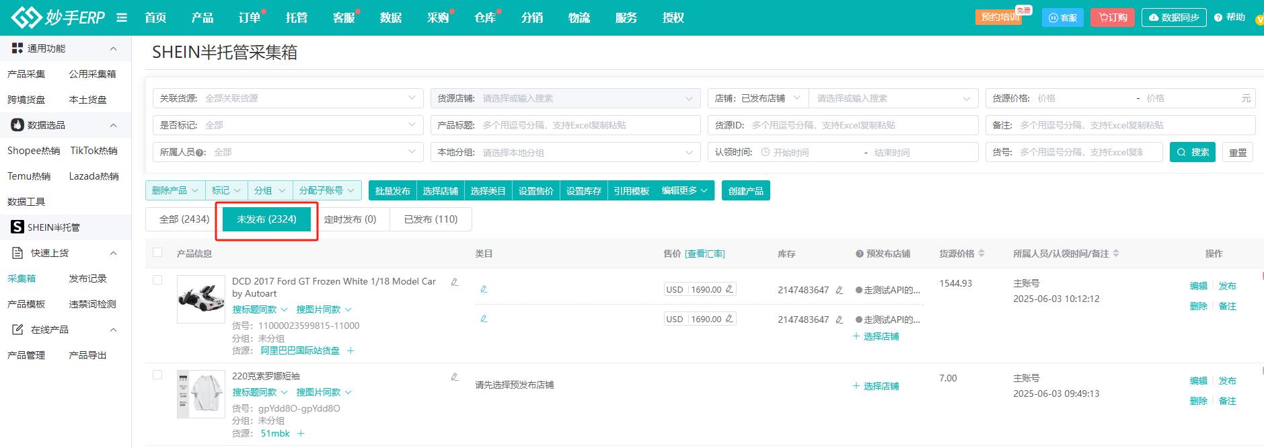1264x448 pixels.
Task: Click the 产品标题 input field
Action: tap(565, 125)
